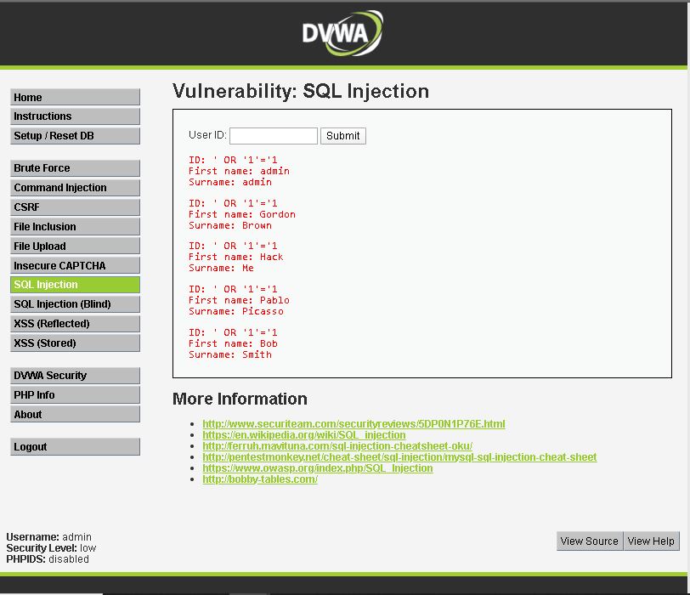Click the View Help button
The width and height of the screenshot is (690, 595).
651,541
